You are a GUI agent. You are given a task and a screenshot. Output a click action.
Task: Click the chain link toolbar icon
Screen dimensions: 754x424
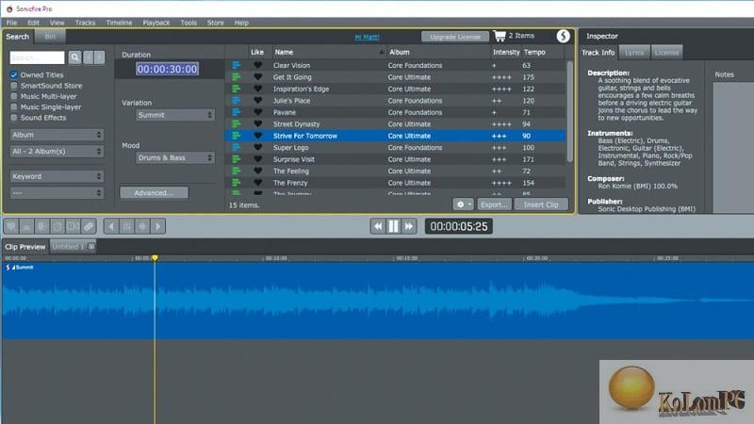89,226
